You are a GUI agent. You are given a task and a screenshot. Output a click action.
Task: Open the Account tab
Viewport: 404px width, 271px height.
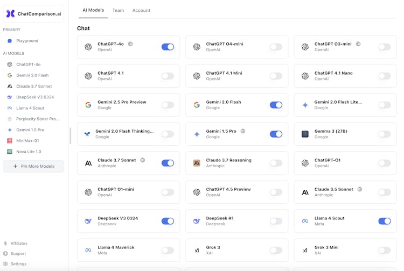[141, 11]
